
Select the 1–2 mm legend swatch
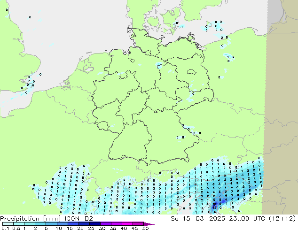(x=30, y=224)
